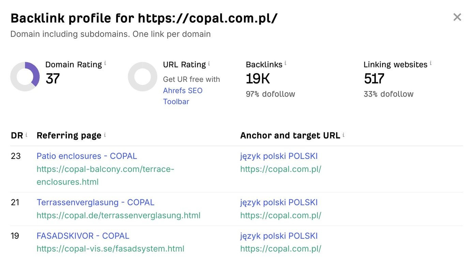470x262 pixels.
Task: Click info icon next to Linking websites
Action: (430, 63)
